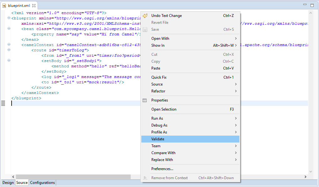
Task: Click the Properties icon in context menu
Action: click(x=145, y=100)
